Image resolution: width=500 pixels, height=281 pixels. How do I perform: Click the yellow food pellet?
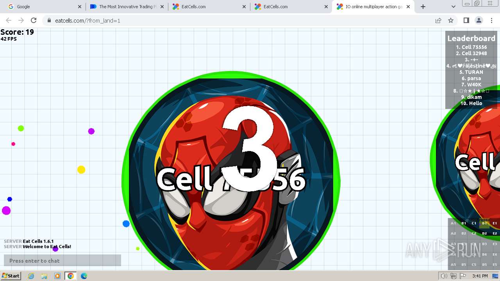[x=81, y=170]
